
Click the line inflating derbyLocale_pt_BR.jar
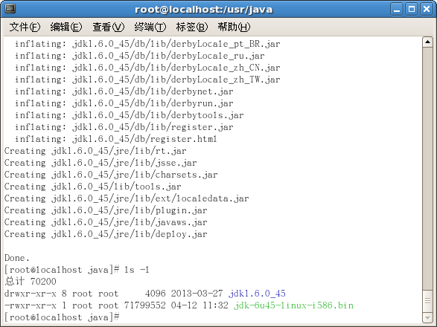[147, 44]
